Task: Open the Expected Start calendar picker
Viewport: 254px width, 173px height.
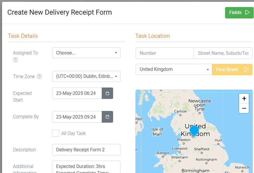Action: pos(107,93)
